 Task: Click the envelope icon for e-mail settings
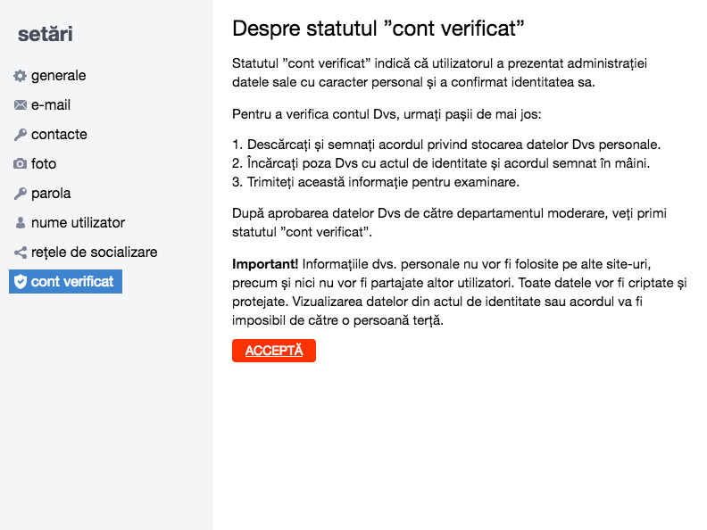[20, 105]
